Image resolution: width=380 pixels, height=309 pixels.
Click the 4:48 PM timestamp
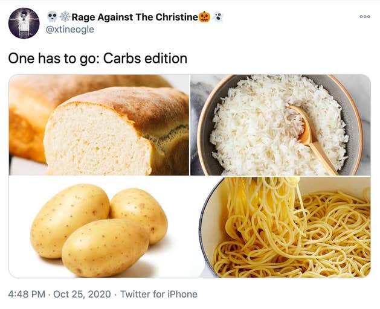[x=27, y=295]
